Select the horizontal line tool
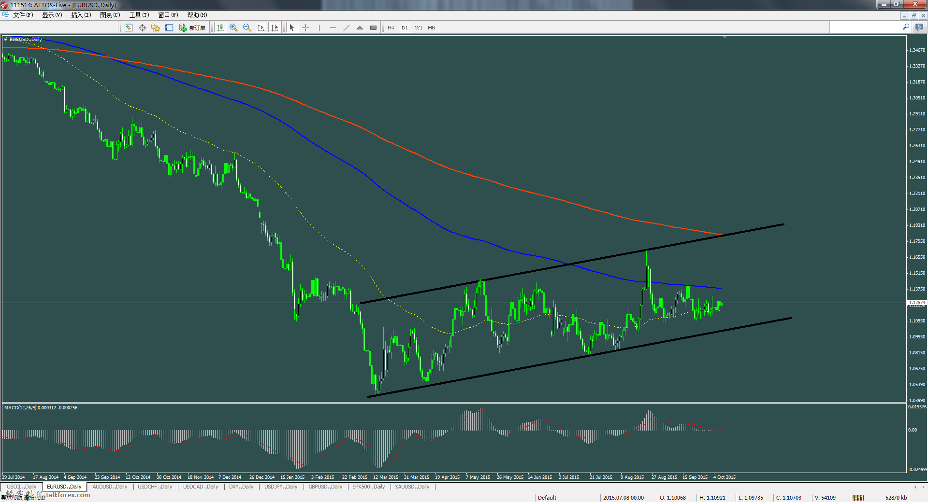Image resolution: width=928 pixels, height=502 pixels. (x=333, y=28)
